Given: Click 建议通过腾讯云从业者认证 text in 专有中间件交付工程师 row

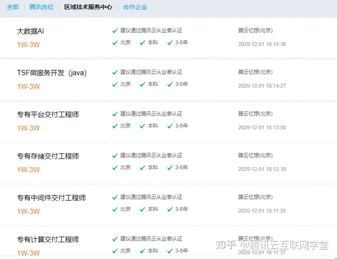Looking at the screenshot, I should [x=151, y=197].
